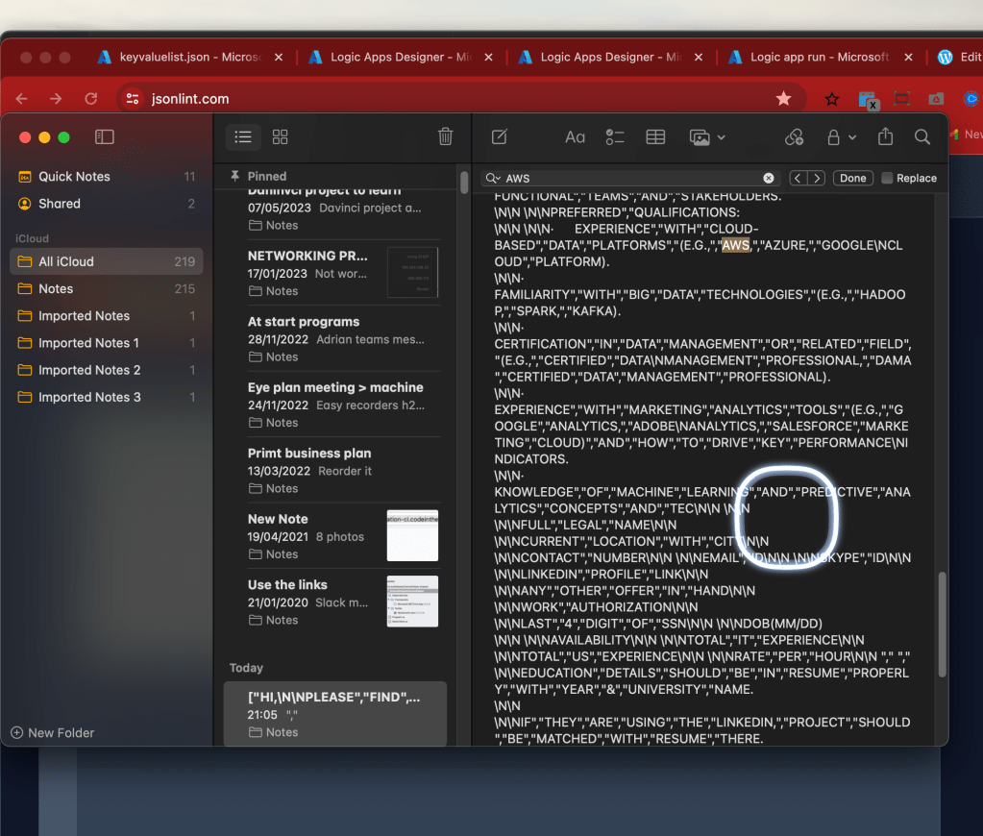Viewport: 983px width, 836px height.
Task: Open the Aa text format options
Action: 575,136
